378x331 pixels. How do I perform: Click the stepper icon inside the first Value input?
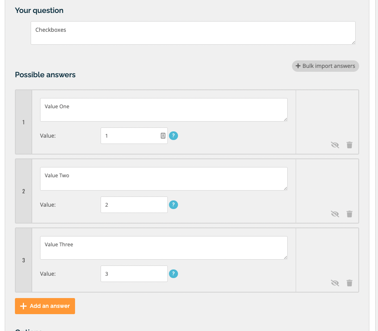coord(163,135)
